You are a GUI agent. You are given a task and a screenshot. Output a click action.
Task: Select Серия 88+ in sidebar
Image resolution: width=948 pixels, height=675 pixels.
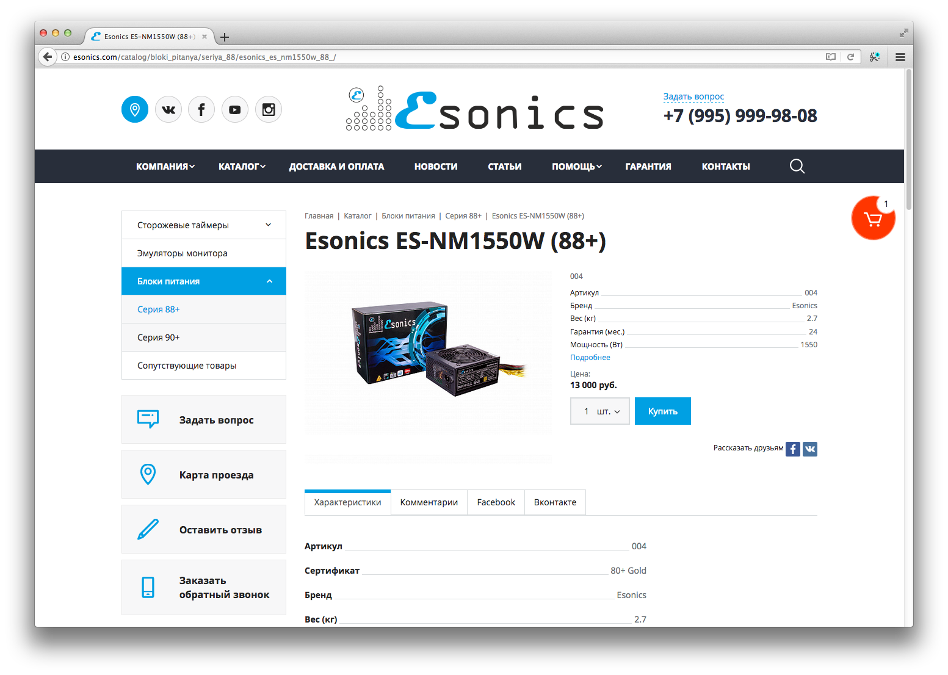pos(204,309)
